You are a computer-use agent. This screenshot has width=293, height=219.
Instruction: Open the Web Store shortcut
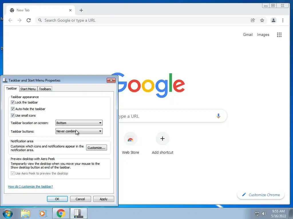130,144
